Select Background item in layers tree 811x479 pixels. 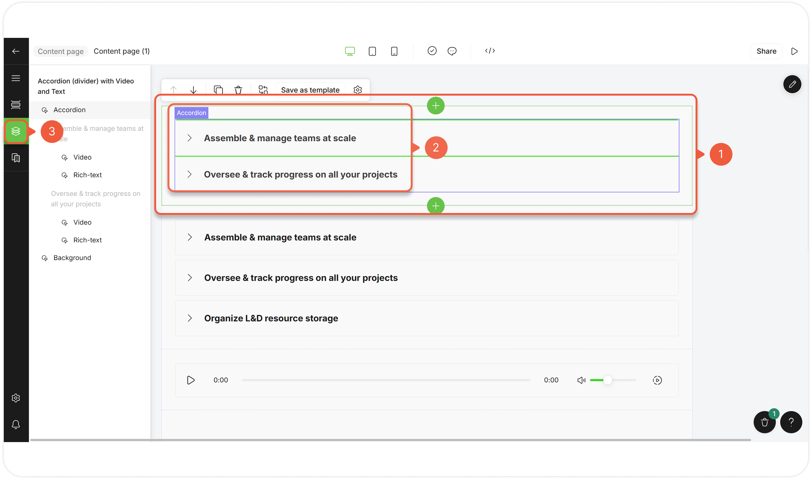pos(72,258)
